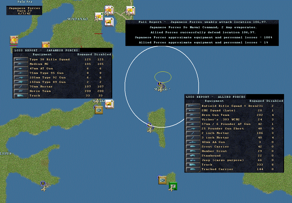292x203 pixels.
Task: Click the Sulu Sea map label
Action: (25, 2)
